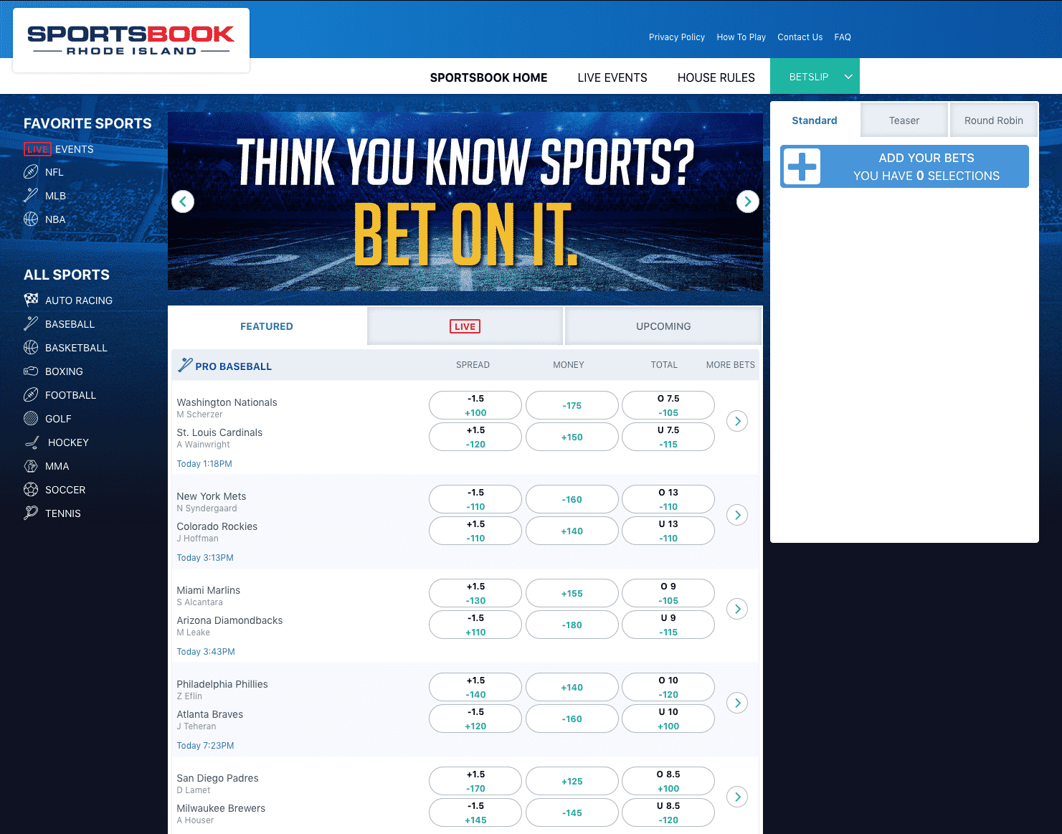The width and height of the screenshot is (1062, 834).
Task: Click the NBA basketball icon in Favorite Sports
Action: [x=31, y=219]
